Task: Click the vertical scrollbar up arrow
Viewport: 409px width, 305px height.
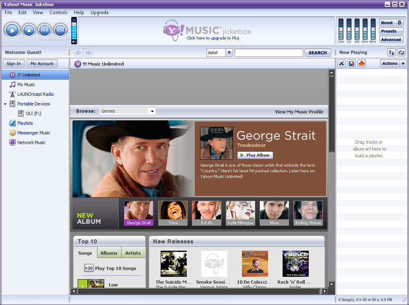Action: [x=331, y=72]
